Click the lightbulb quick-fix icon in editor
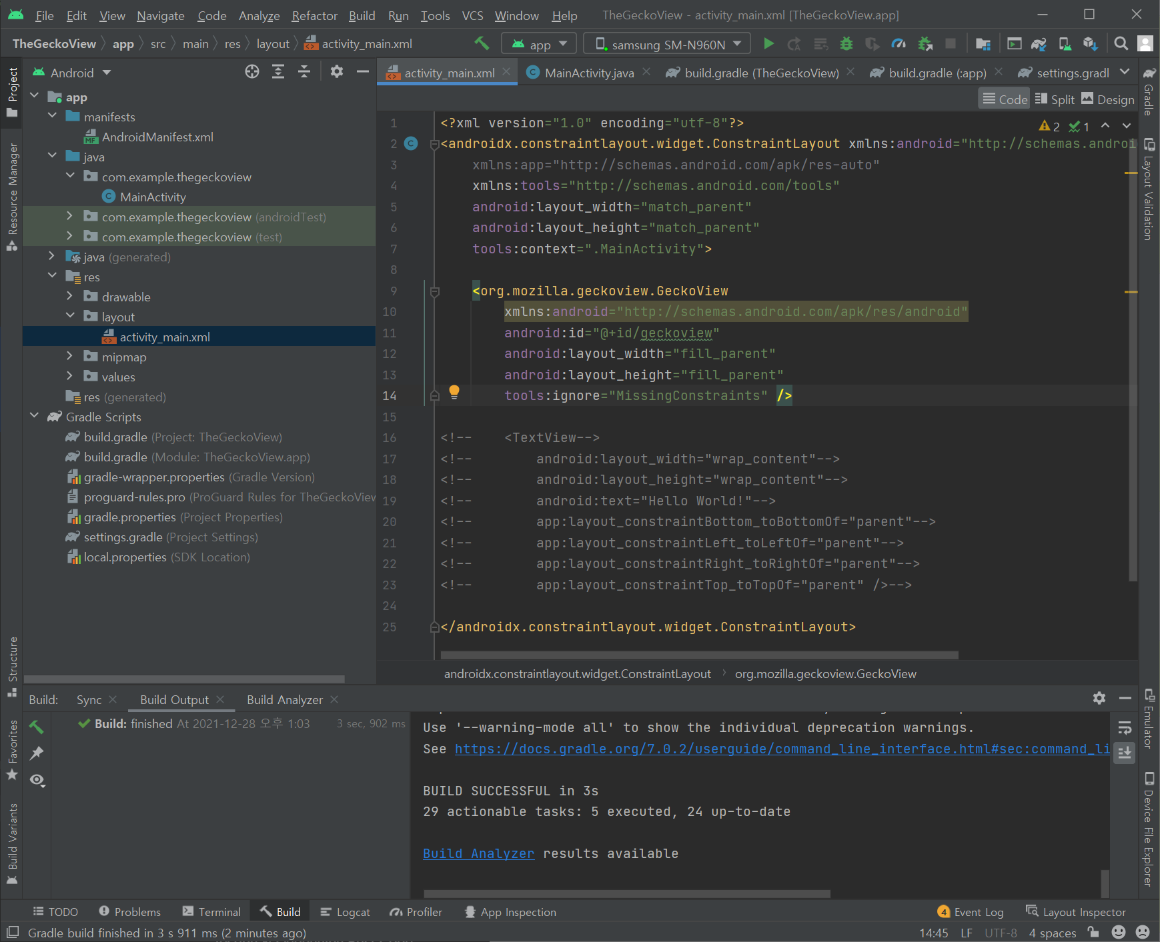1160x942 pixels. 454,392
